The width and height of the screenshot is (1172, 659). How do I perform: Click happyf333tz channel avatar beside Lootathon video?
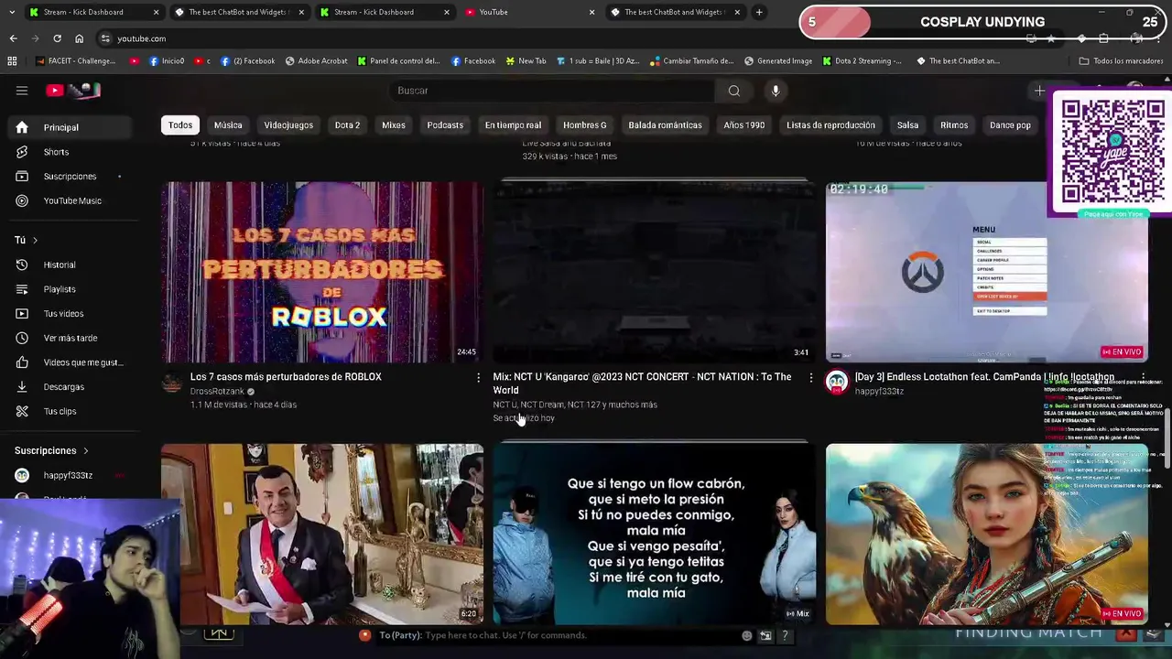[837, 383]
